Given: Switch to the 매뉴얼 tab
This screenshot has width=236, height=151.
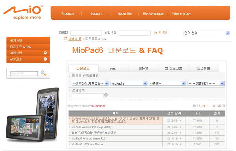Looking at the screenshot, I should (144, 68).
